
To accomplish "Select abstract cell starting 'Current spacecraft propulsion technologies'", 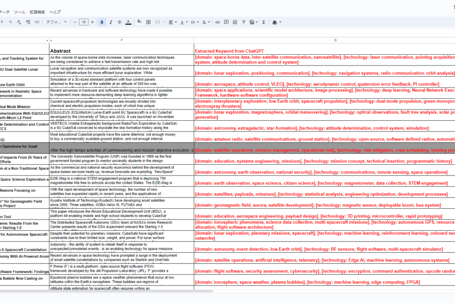I will (122, 104).
